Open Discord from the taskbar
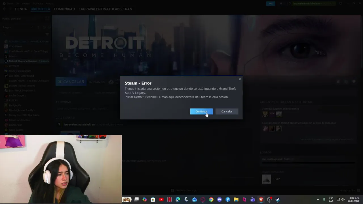This screenshot has height=204, width=363. (220, 199)
